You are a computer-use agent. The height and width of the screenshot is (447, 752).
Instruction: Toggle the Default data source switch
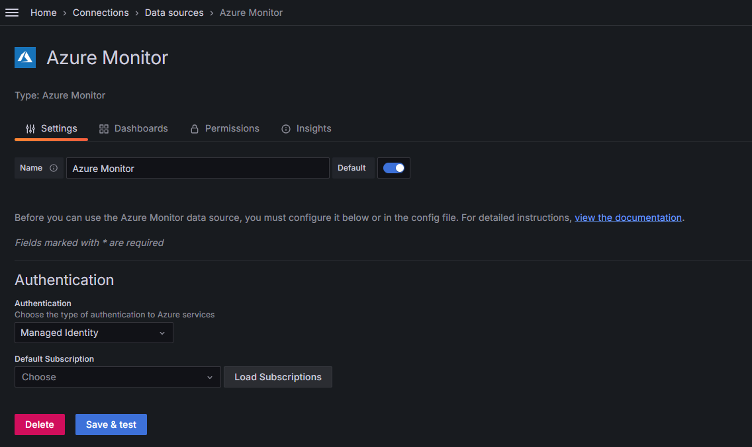(394, 168)
